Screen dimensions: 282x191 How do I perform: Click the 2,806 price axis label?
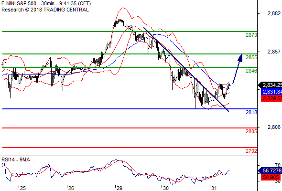[274, 127]
